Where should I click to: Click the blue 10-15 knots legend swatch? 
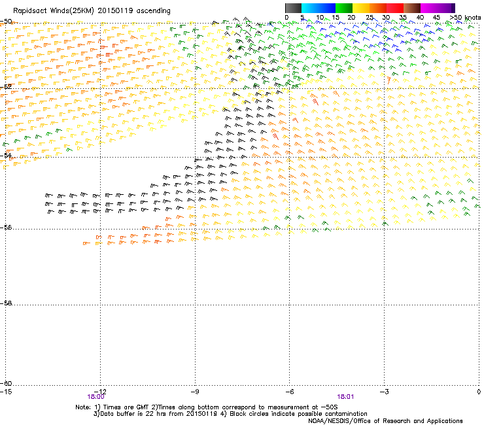(x=327, y=8)
